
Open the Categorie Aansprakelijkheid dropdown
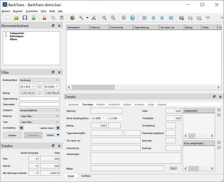[39, 110]
